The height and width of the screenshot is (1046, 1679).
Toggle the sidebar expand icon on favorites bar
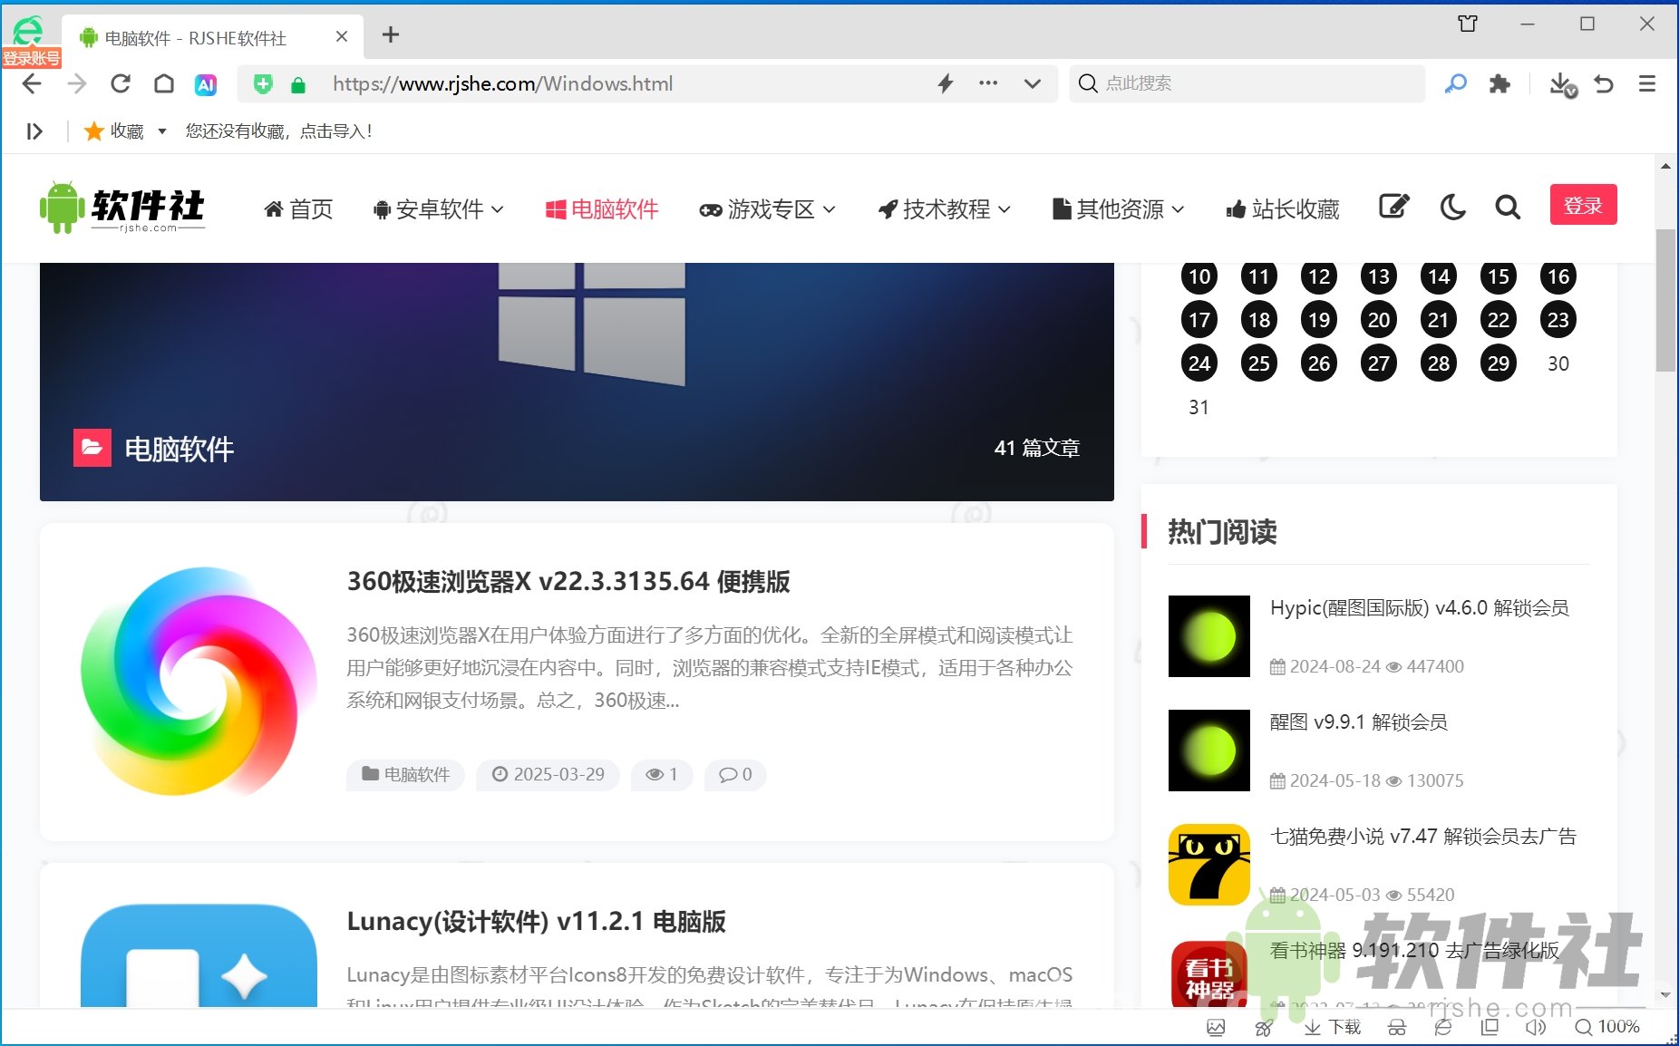34,131
